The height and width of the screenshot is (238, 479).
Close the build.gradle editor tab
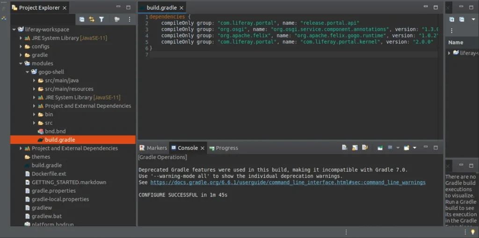pyautogui.click(x=181, y=8)
